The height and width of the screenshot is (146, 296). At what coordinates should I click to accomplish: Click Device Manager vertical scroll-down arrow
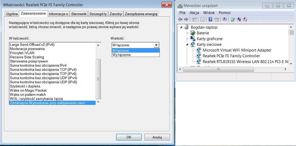coord(291,64)
